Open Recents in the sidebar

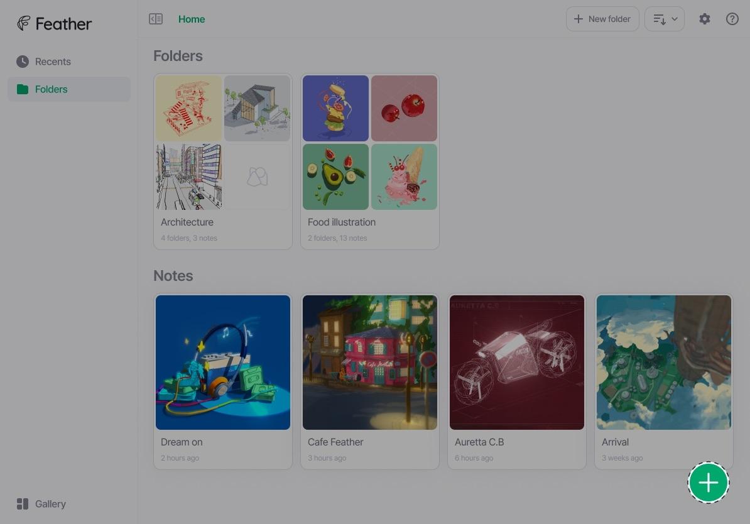tap(53, 62)
